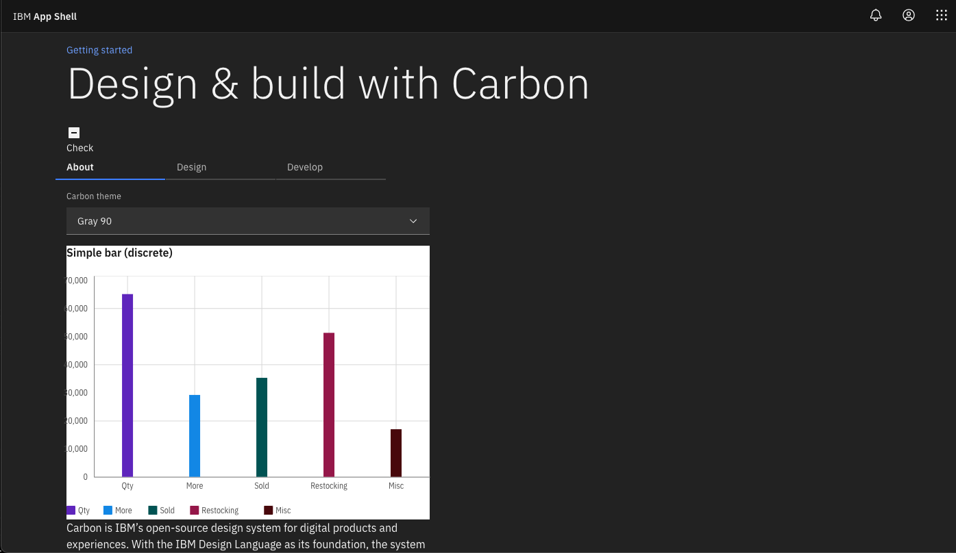Select the About tab
Viewport: 956px width, 553px height.
tap(79, 167)
